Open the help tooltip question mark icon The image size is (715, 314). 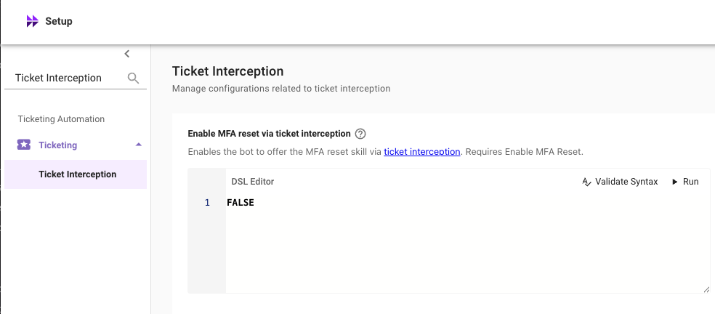[360, 134]
